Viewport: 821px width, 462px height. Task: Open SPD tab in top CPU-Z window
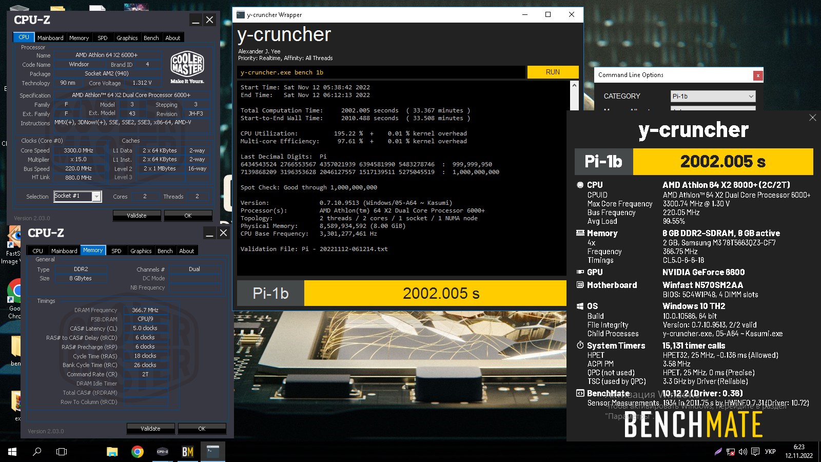pyautogui.click(x=103, y=38)
